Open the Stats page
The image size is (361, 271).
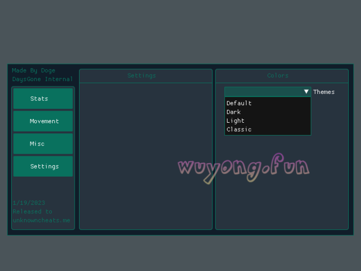click(43, 99)
